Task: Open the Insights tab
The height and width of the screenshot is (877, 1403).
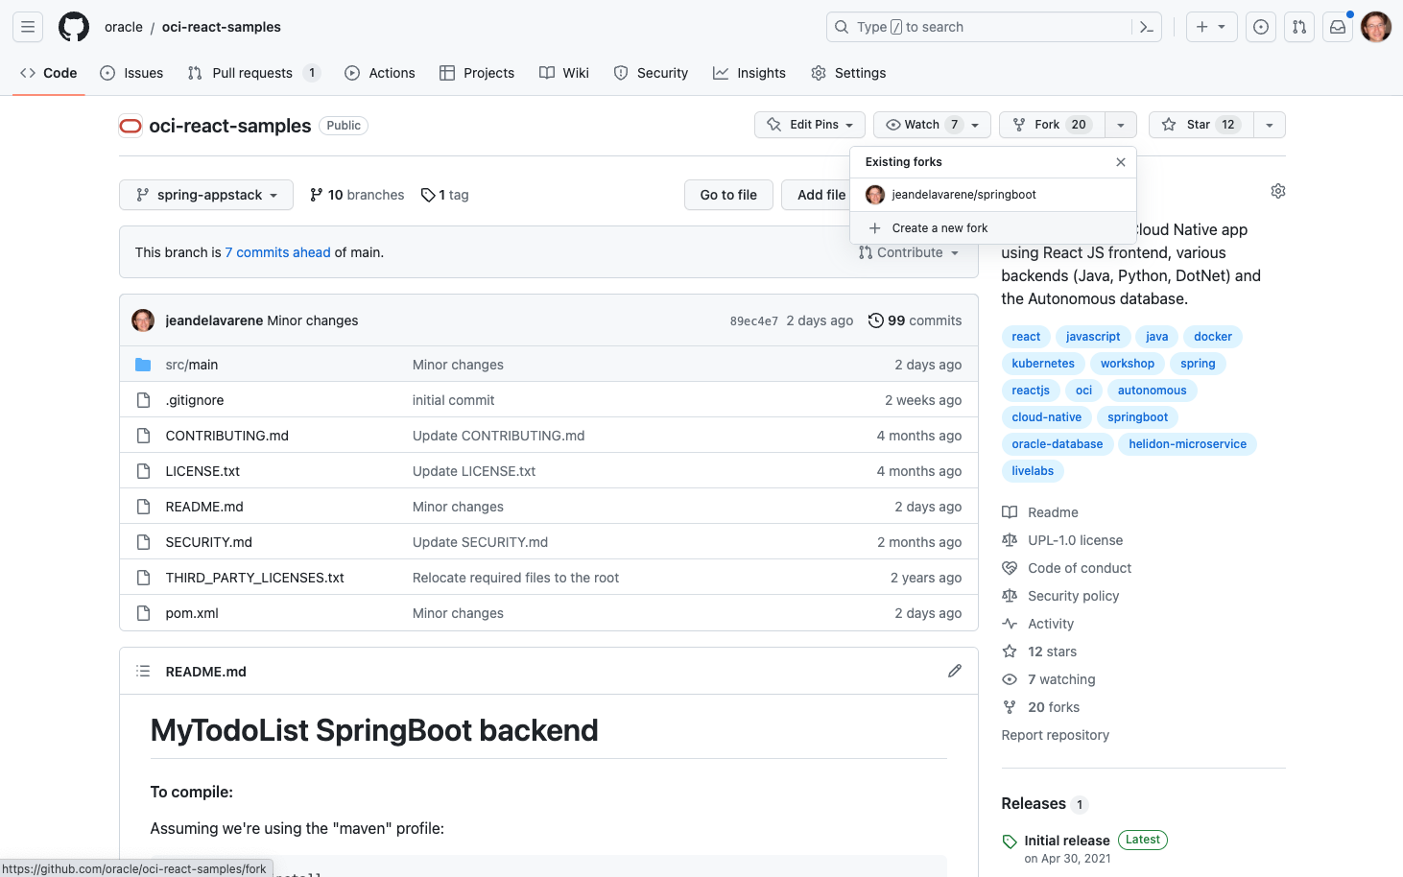Action: [749, 73]
